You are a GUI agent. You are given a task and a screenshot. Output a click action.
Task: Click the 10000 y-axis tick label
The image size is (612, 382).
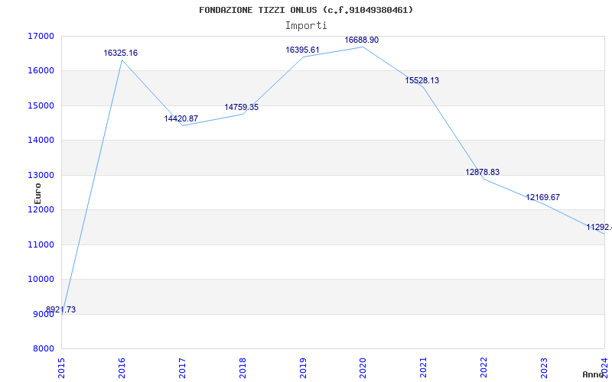(41, 279)
